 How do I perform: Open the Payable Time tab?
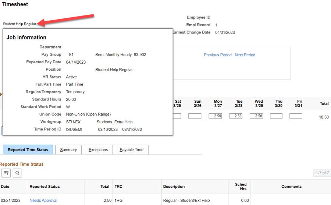(x=132, y=150)
